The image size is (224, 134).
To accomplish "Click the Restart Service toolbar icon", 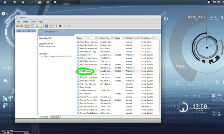I will pyautogui.click(x=69, y=26).
